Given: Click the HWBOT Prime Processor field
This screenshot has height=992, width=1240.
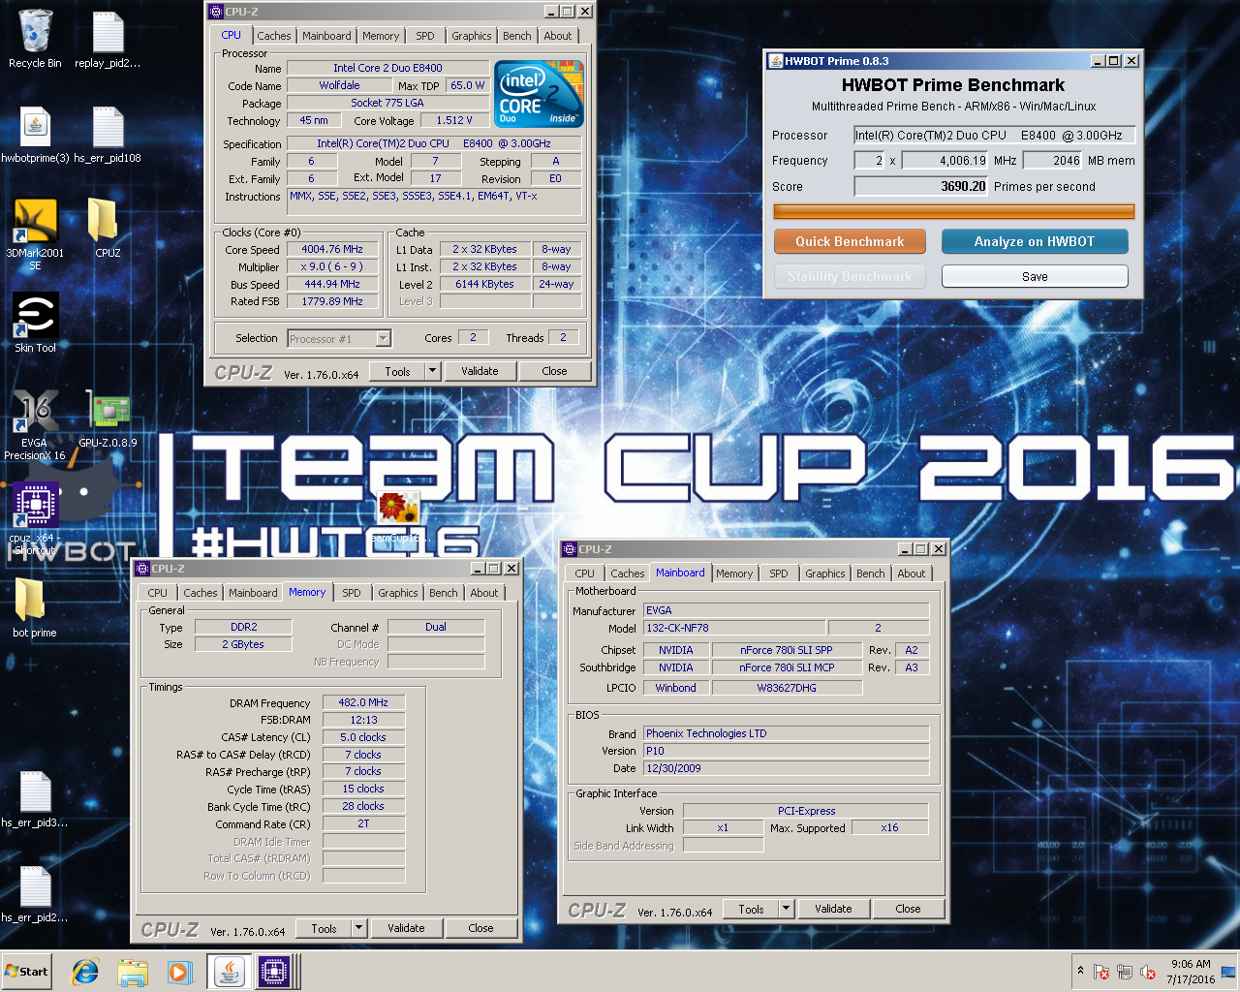Looking at the screenshot, I should pyautogui.click(x=994, y=136).
